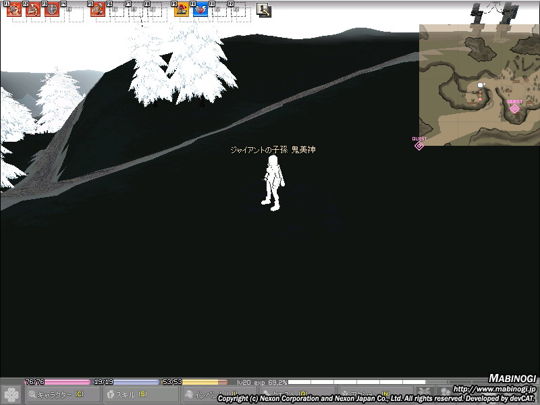
Task: Click the yellow stamina bar 53/53
Action: [195, 382]
